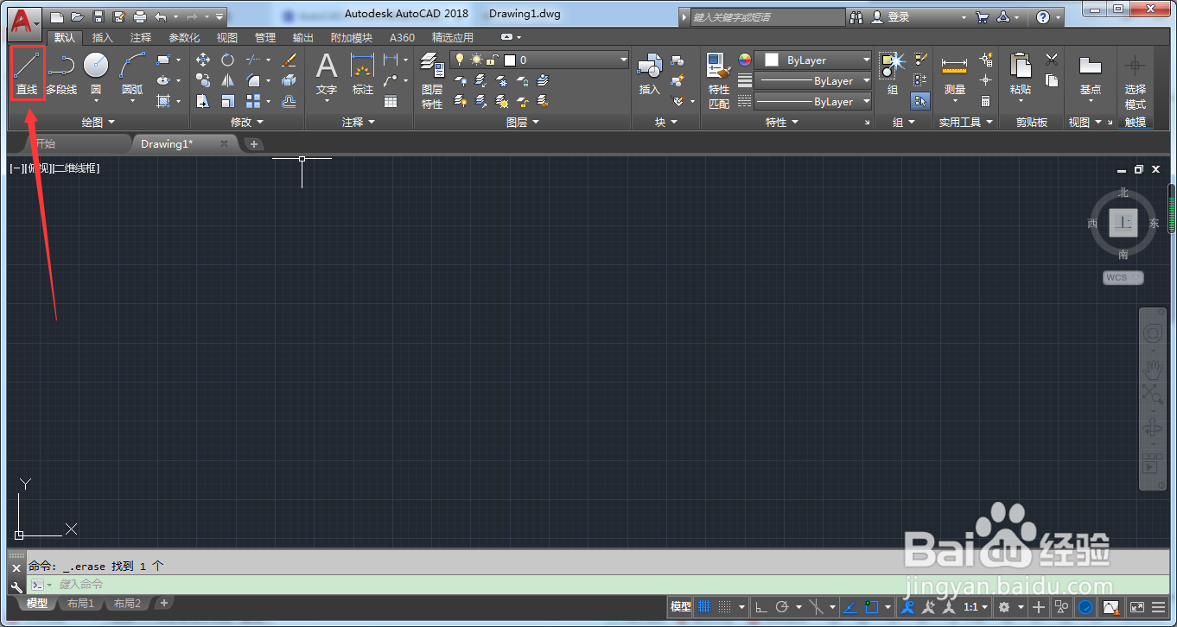Open Layer Properties (图层特性) manager
Screen dimensions: 1177x627
(x=432, y=79)
